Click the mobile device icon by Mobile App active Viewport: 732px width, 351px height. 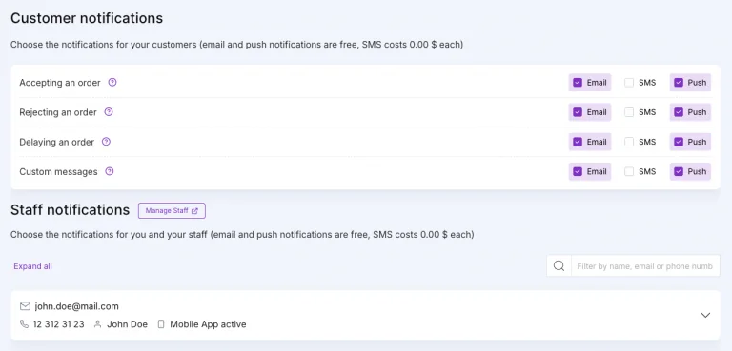pyautogui.click(x=161, y=324)
